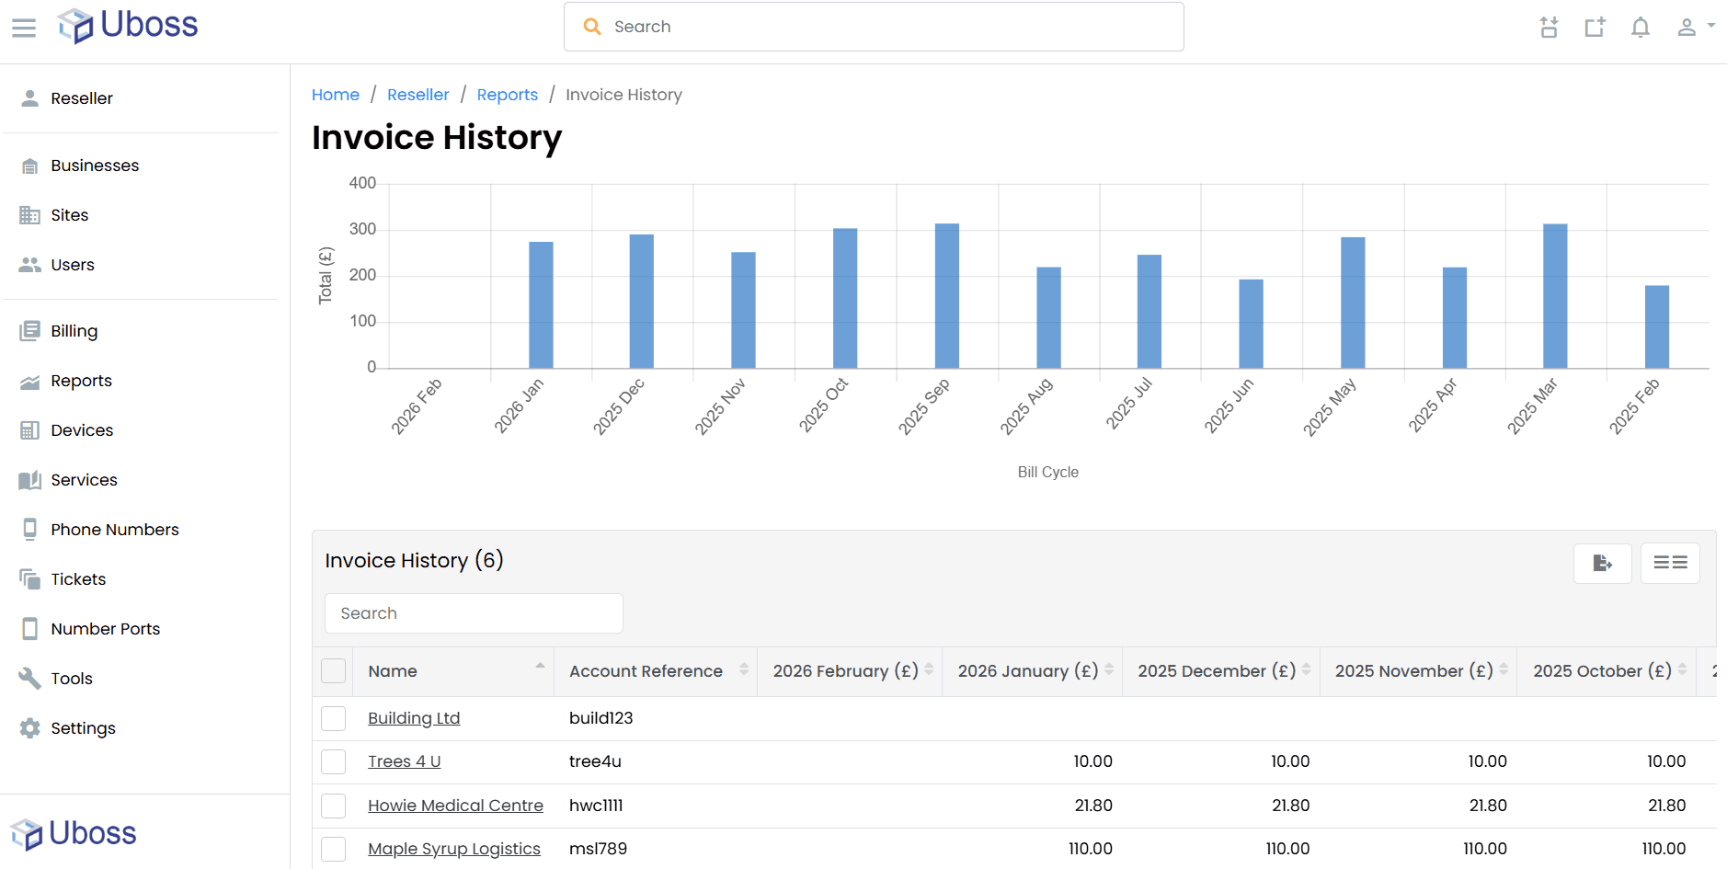The height and width of the screenshot is (869, 1727).
Task: Click the Number Ports icon
Action: click(x=30, y=629)
